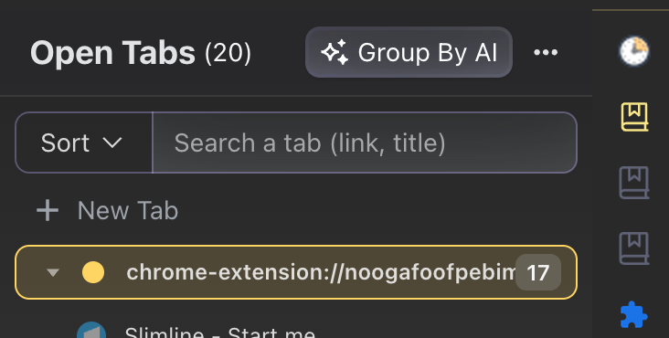The width and height of the screenshot is (669, 338).
Task: Collapse the chrome-extension group with the triangle
Action: [53, 272]
